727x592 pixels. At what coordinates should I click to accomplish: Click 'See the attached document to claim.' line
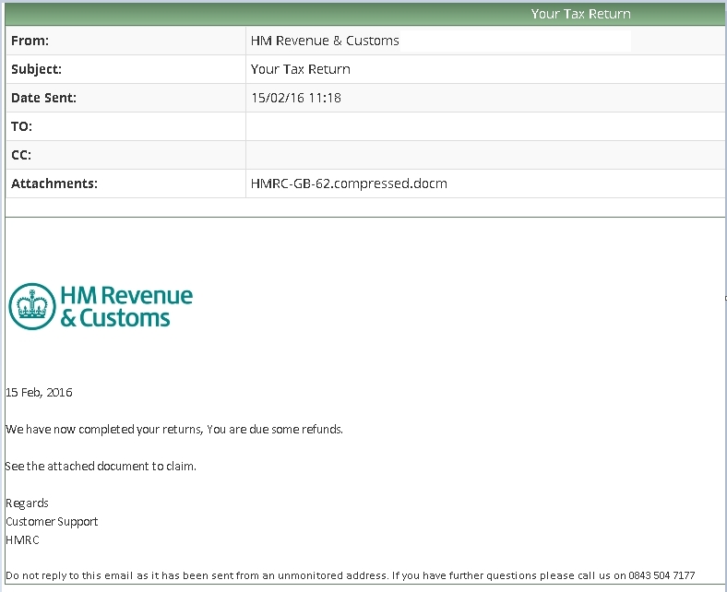101,466
